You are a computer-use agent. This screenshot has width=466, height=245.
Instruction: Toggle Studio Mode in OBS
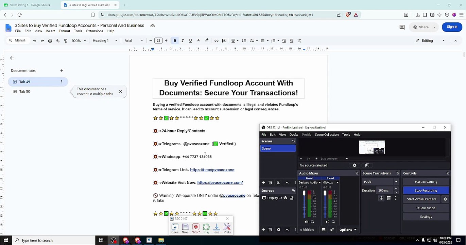pyautogui.click(x=426, y=208)
